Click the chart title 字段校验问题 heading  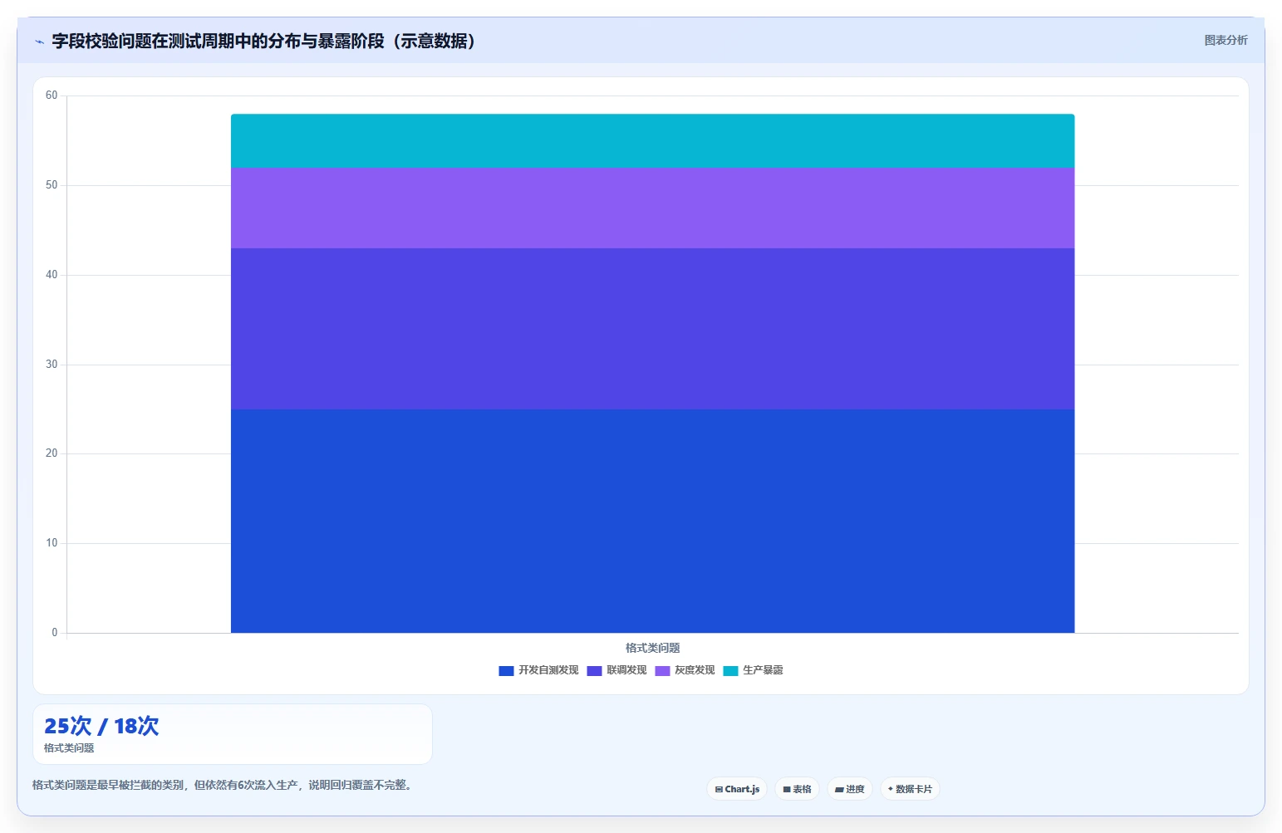263,41
